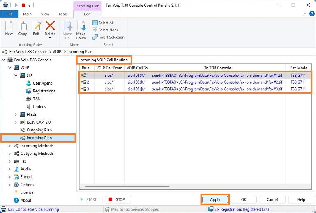Expand the Outgoing Methods tree node
Screen dimensions: 316x213
pyautogui.click(x=9, y=153)
